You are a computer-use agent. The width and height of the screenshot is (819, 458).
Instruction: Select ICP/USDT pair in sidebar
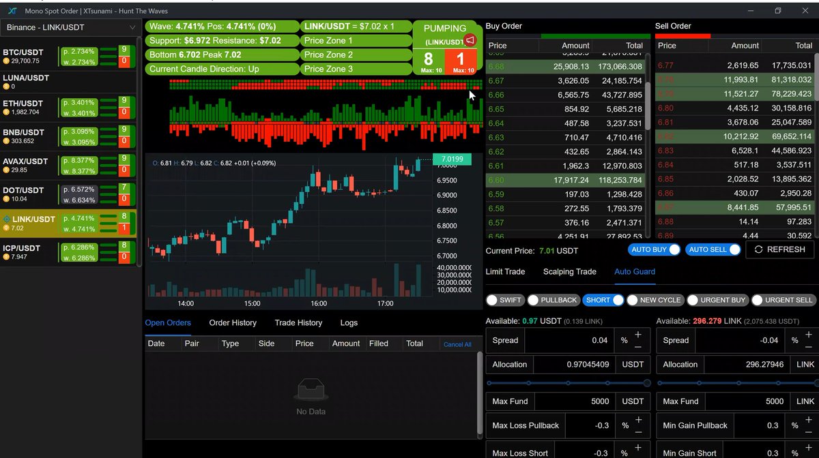tap(68, 252)
